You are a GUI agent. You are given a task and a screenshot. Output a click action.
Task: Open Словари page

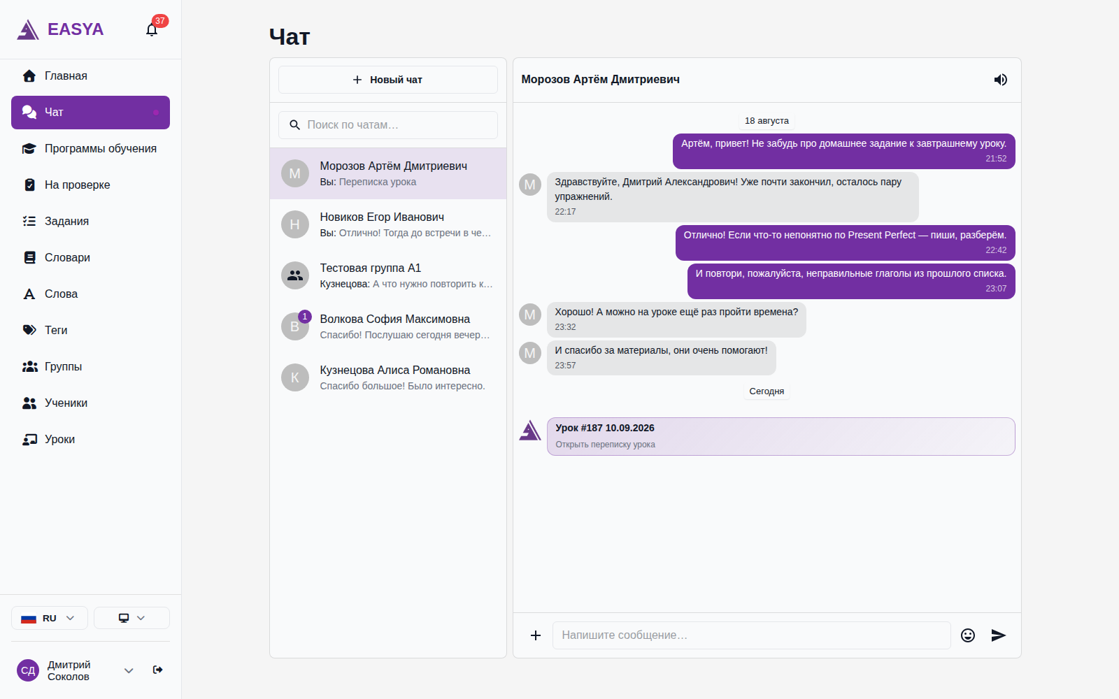coord(90,258)
